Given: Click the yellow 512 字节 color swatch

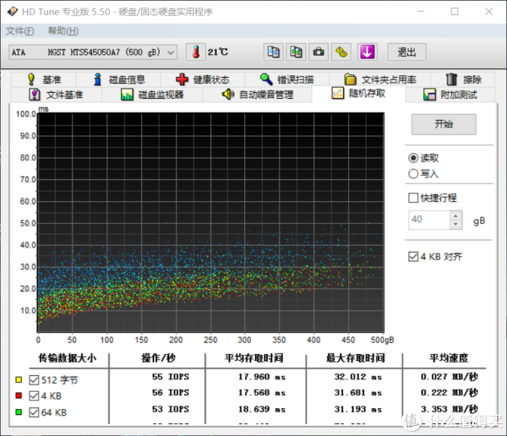Looking at the screenshot, I should (x=19, y=379).
